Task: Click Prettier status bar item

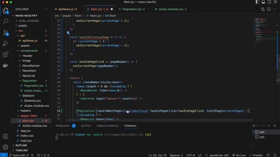Action: (256, 155)
